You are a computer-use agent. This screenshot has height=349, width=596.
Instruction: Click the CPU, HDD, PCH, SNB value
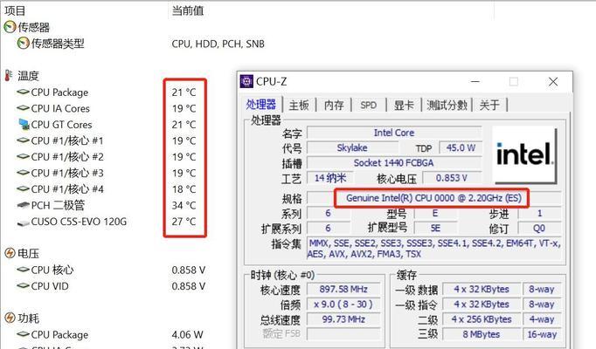pyautogui.click(x=218, y=44)
